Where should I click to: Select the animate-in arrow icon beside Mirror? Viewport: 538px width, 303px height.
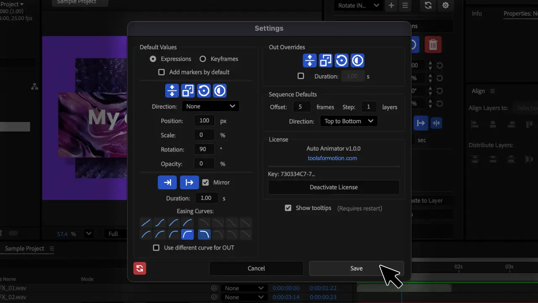pos(167,182)
